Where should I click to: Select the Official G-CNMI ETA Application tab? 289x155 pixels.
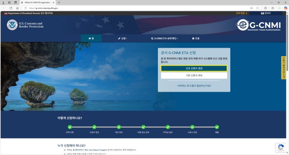point(38,3)
